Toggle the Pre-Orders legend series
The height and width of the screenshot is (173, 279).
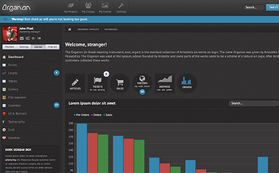[81, 115]
